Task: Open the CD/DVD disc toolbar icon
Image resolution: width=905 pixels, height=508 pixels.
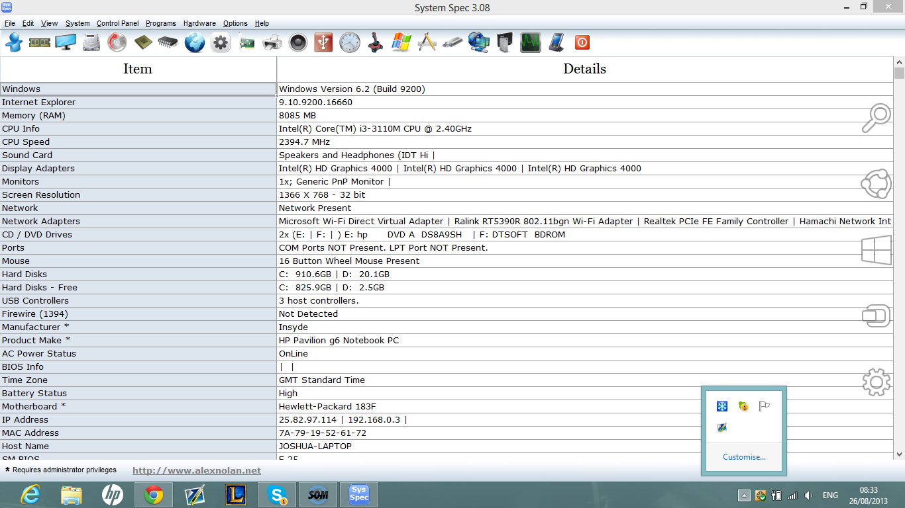Action: 117,43
